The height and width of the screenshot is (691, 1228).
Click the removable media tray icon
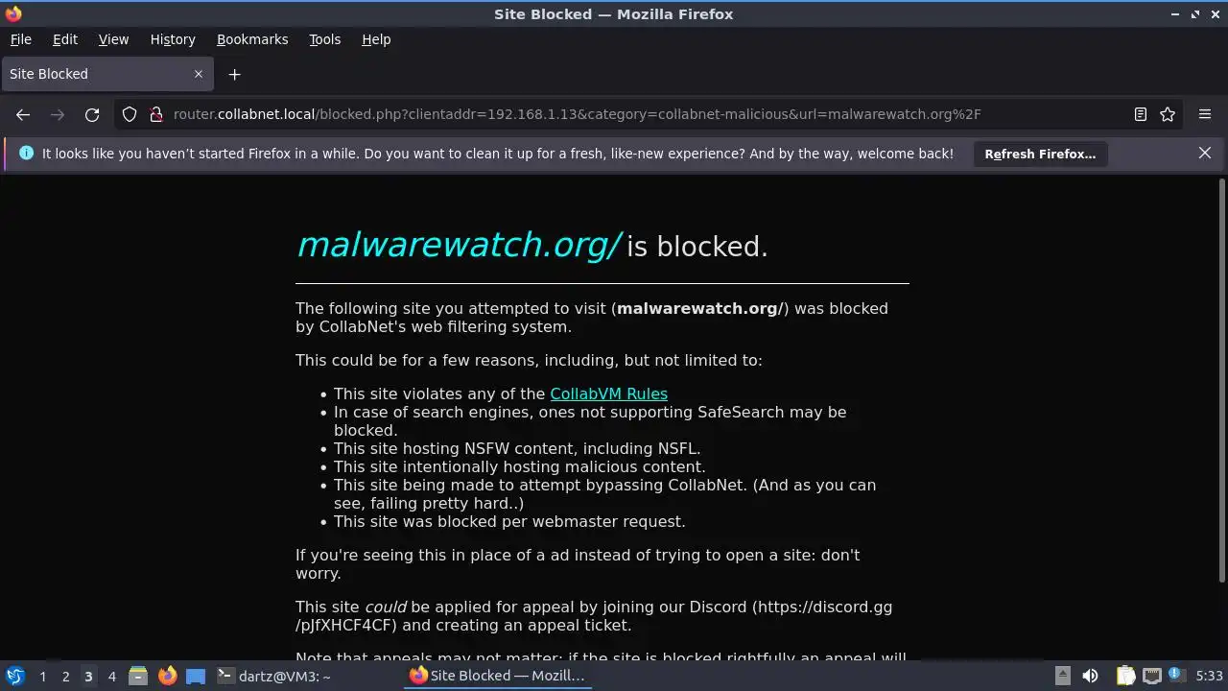(1062, 676)
